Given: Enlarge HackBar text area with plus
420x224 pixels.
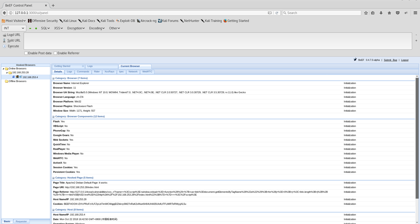Looking at the screenshot, I should [416, 40].
